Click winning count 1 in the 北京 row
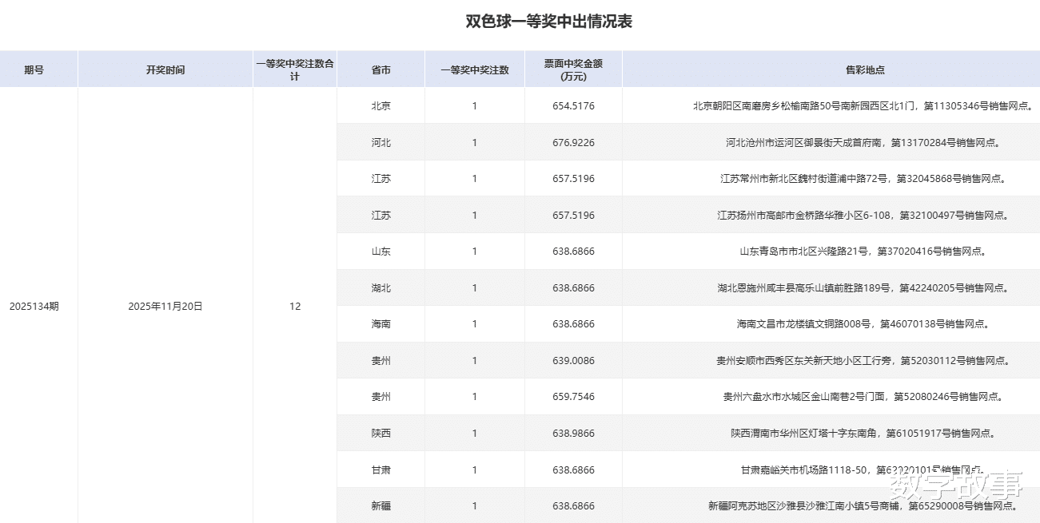 (x=475, y=105)
